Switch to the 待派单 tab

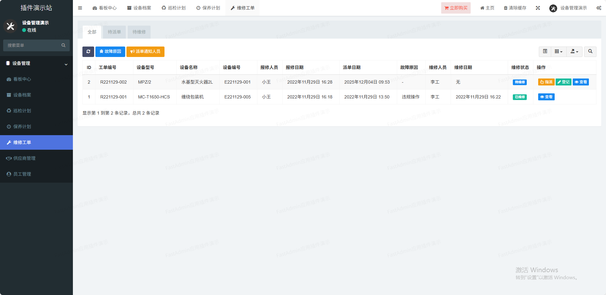114,32
